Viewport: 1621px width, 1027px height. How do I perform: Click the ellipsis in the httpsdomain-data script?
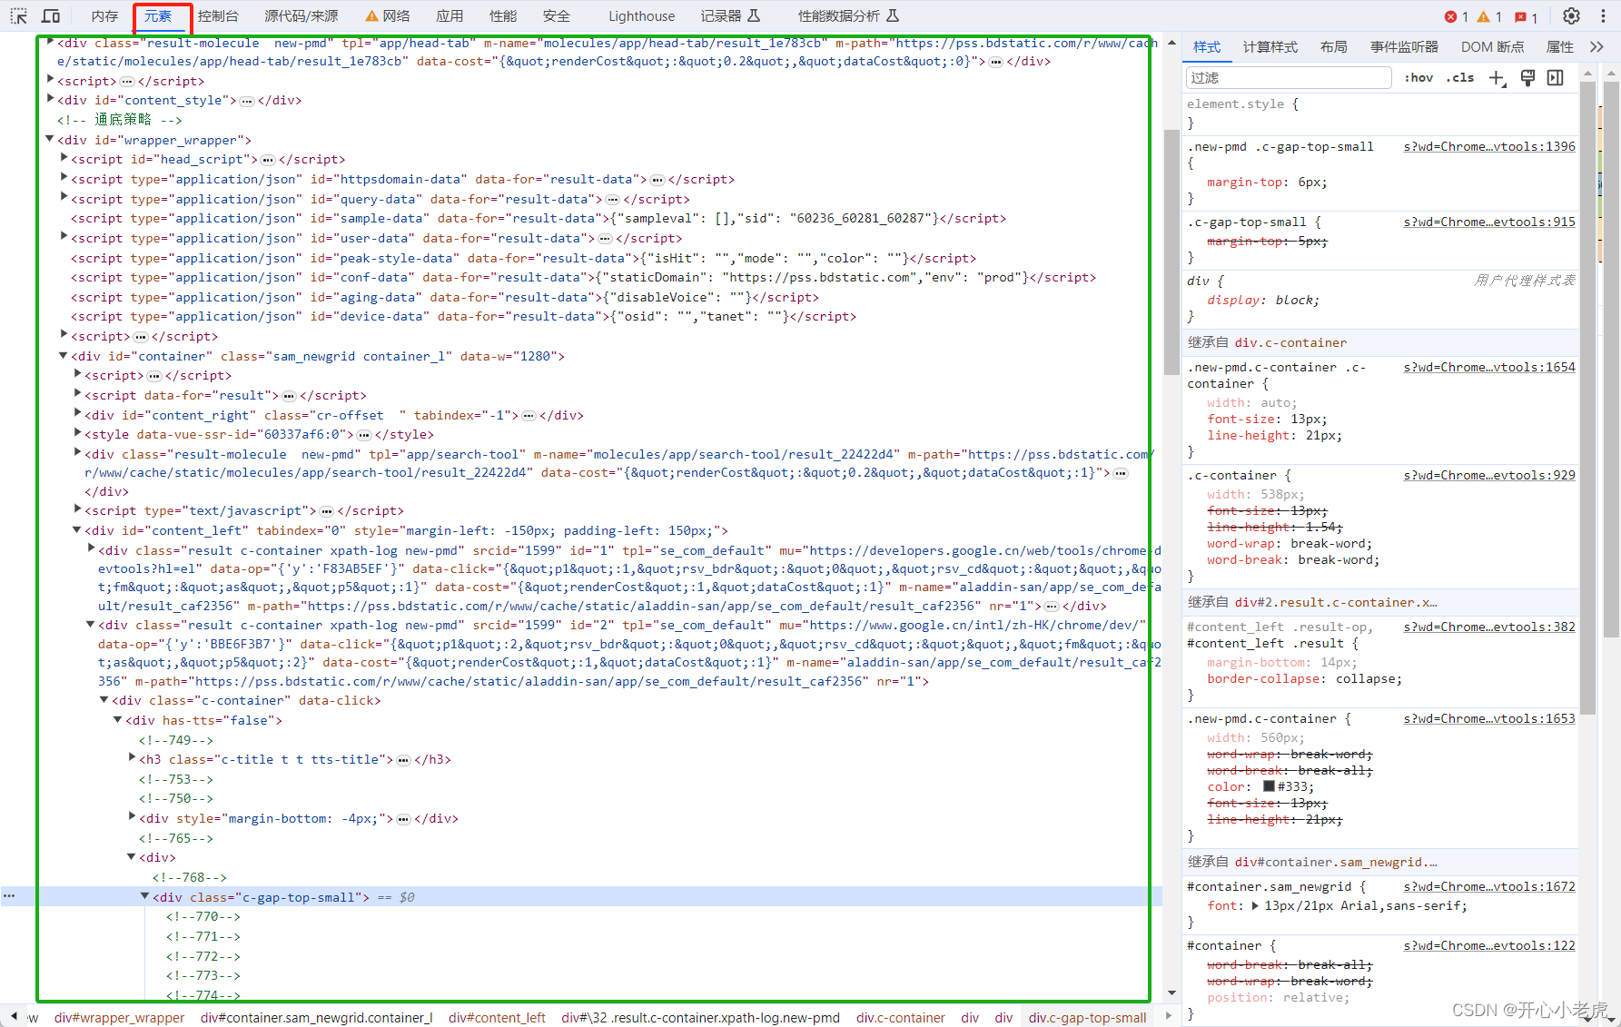657,180
